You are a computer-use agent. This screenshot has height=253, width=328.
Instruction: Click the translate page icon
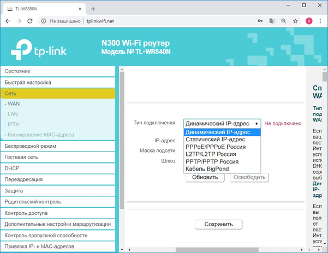coord(270,21)
